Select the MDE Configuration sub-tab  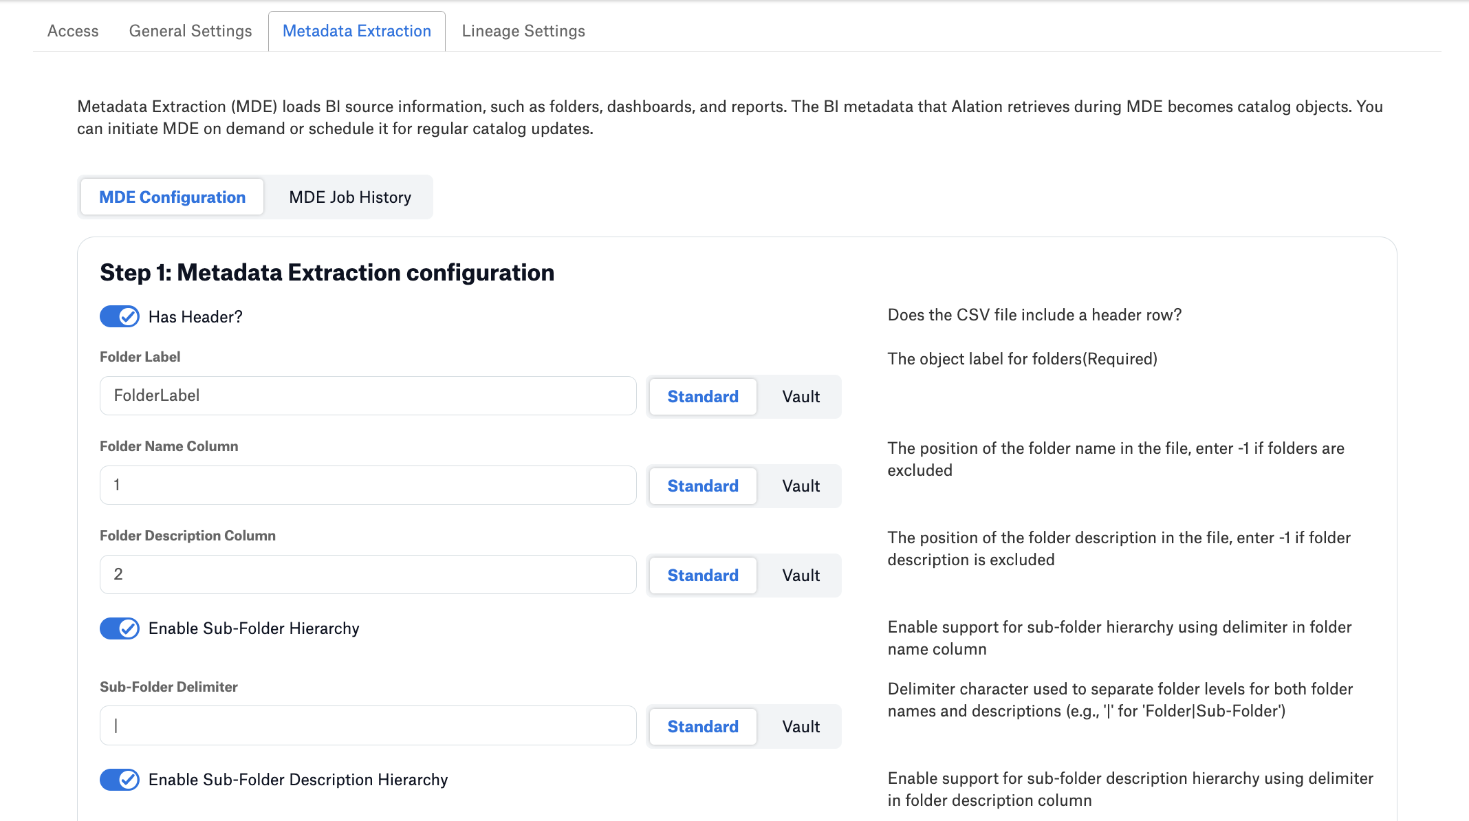172,197
